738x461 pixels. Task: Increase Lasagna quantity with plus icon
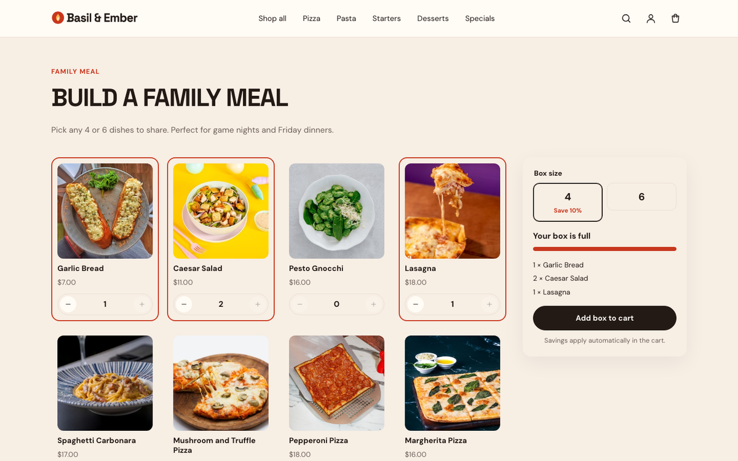coord(490,304)
